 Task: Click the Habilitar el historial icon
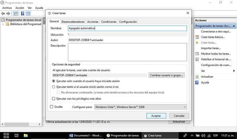click(197, 59)
